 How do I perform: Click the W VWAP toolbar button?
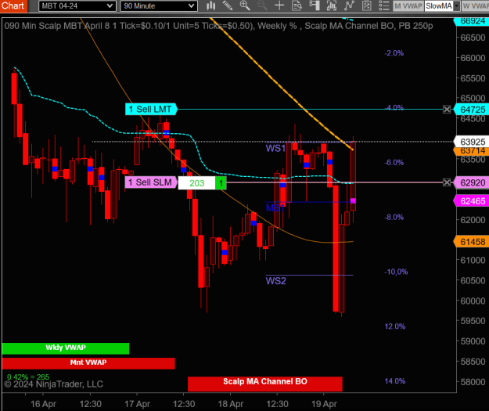coord(475,6)
